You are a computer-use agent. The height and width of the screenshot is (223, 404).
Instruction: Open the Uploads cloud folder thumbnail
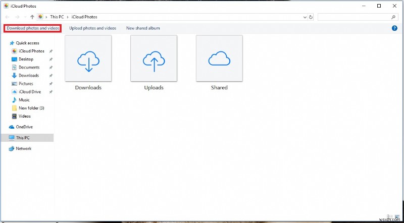pos(154,58)
